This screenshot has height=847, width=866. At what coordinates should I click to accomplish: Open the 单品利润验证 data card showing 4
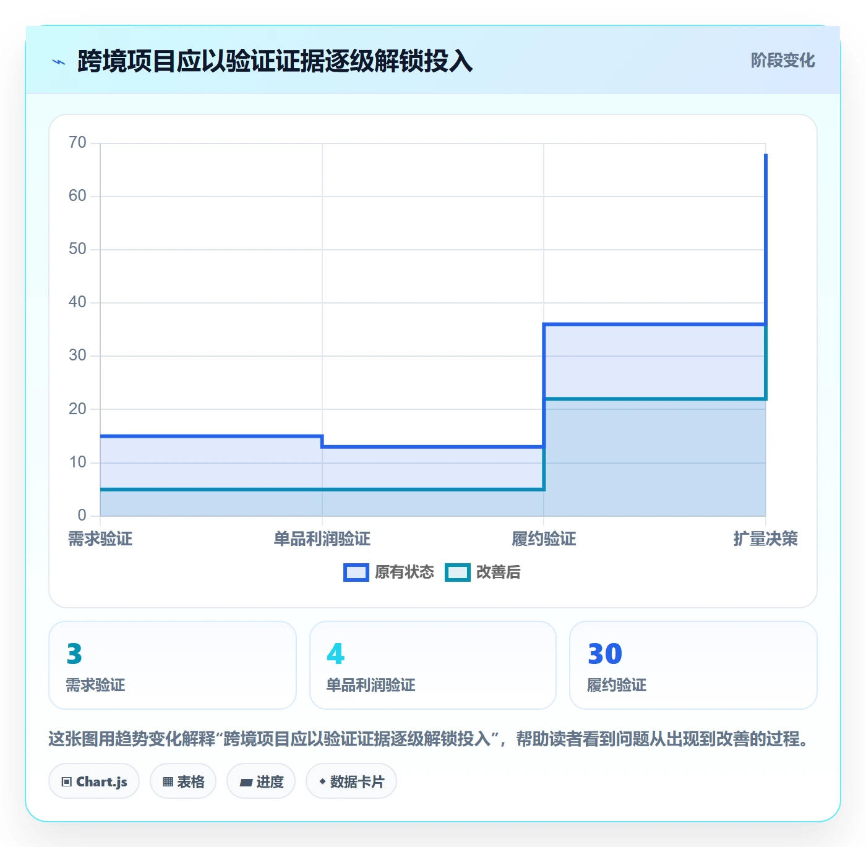[x=433, y=665]
